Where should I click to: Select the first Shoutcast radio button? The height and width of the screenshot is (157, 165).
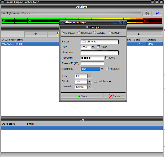[x=63, y=33]
